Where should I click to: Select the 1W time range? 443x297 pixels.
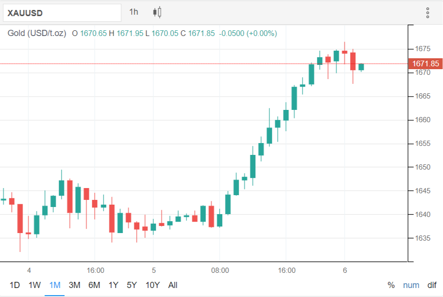(35, 285)
